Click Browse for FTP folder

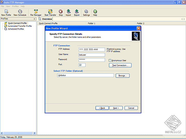[x=122, y=76]
